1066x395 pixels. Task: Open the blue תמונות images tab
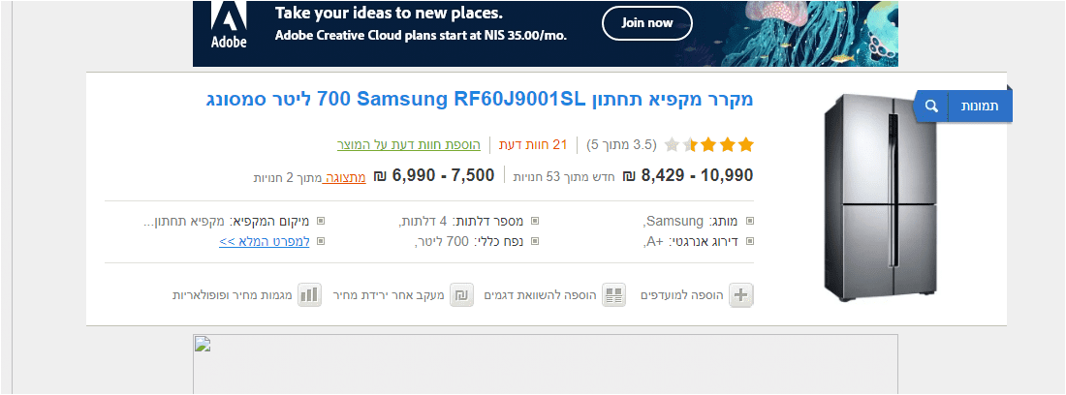[974, 106]
